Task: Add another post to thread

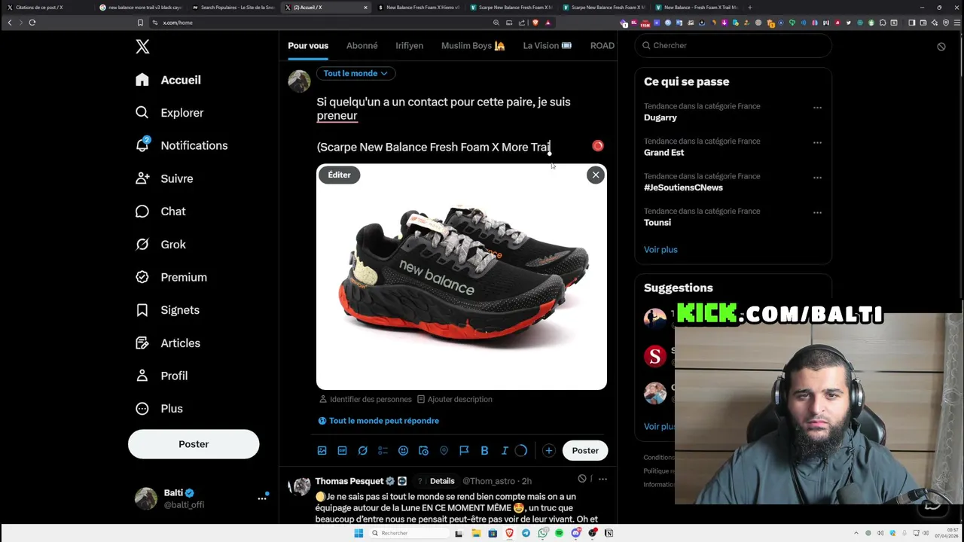Action: click(x=548, y=450)
